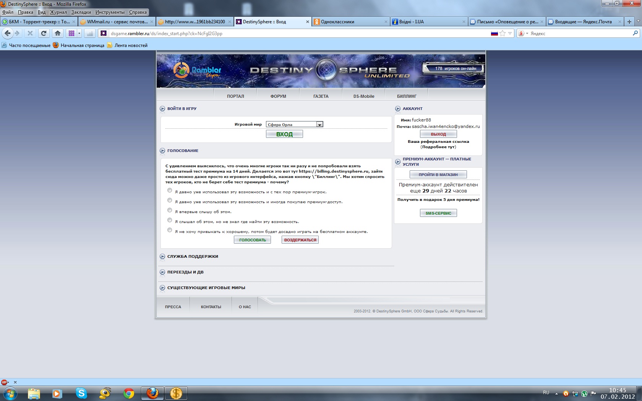Screen dimensions: 642x401
Task: Open the yellow agent icon in taskbar
Action: click(105, 393)
